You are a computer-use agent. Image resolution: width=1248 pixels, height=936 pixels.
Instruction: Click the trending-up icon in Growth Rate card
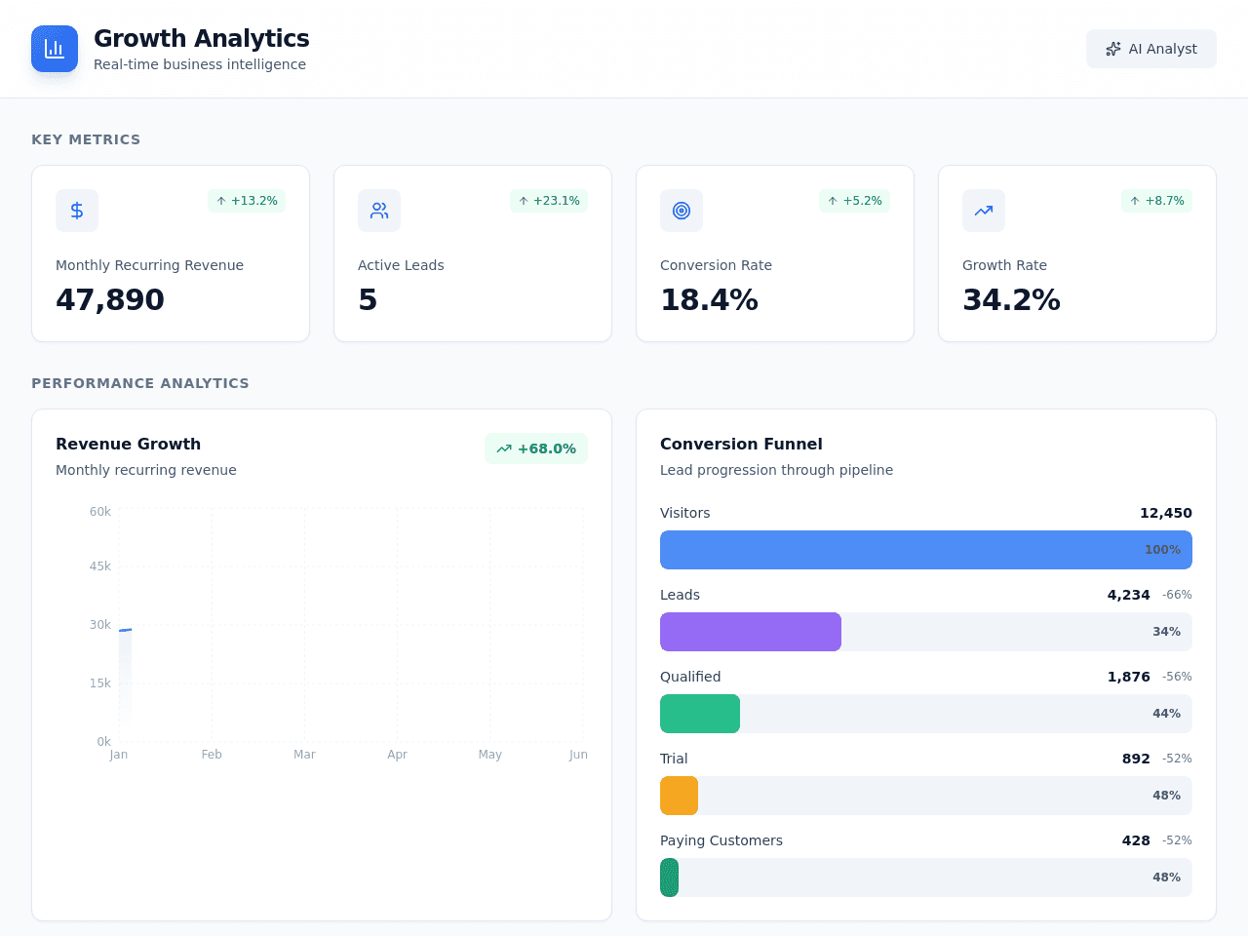984,211
